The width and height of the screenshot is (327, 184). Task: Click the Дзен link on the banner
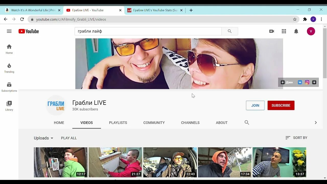coord(287,82)
